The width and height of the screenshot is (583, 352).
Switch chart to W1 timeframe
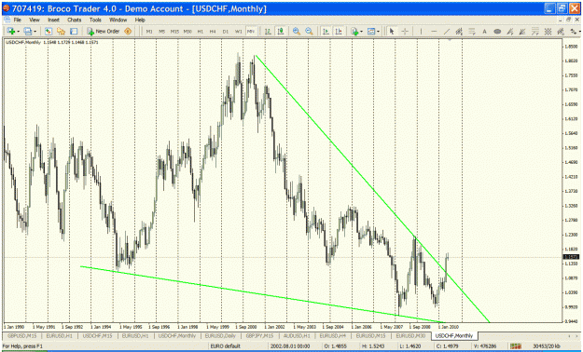pos(239,32)
